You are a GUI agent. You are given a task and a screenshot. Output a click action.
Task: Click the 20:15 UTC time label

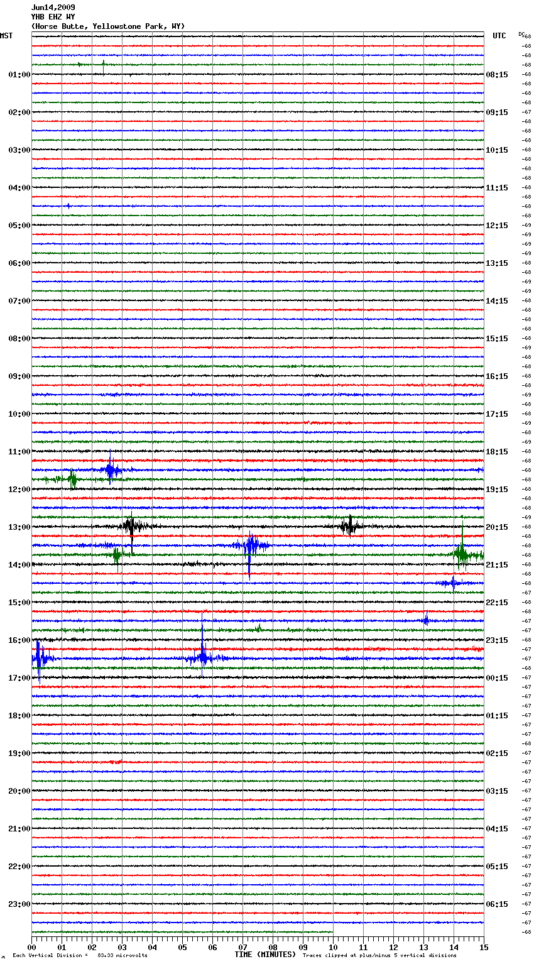497,527
